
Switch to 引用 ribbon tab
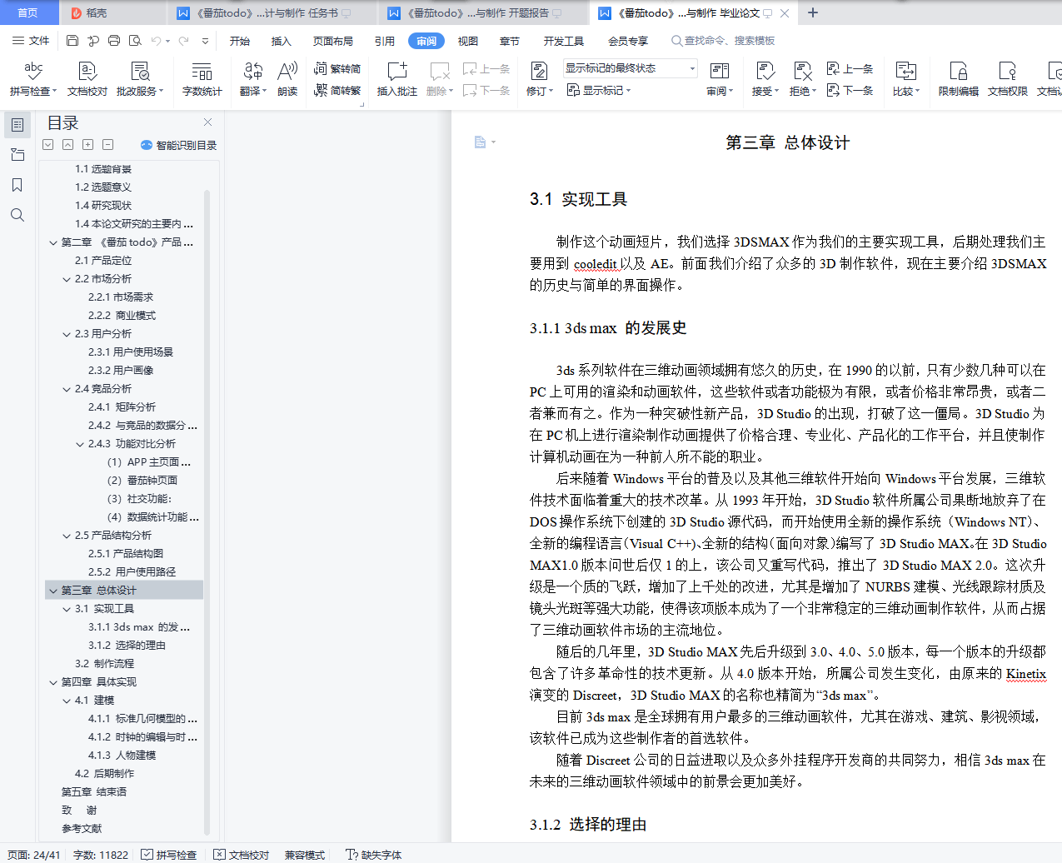385,41
